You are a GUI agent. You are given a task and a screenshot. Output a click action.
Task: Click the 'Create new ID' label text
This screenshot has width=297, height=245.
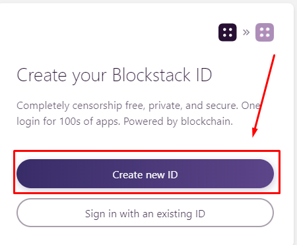tap(145, 175)
